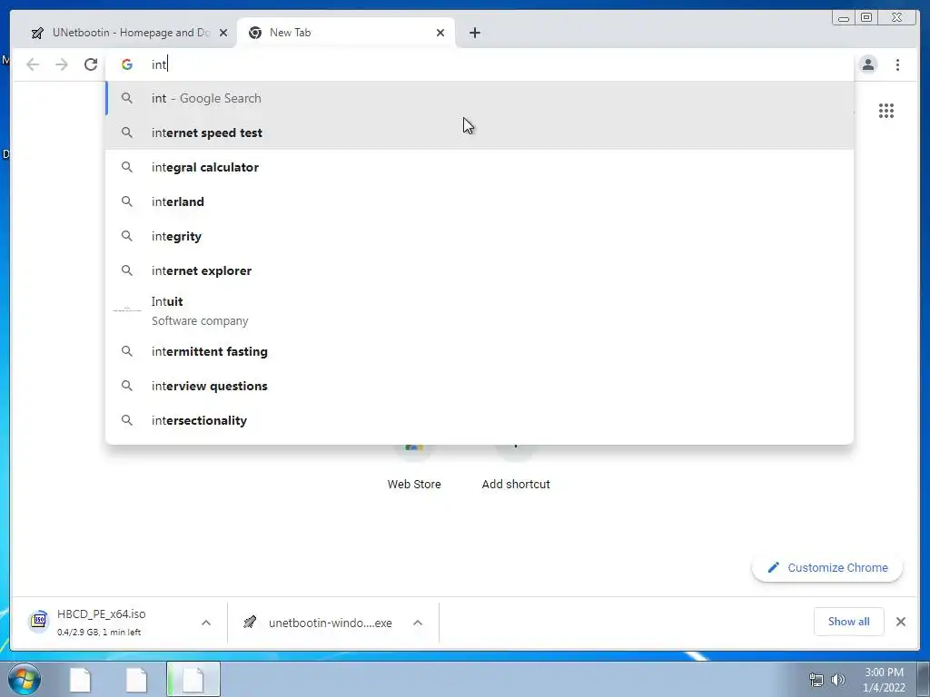Viewport: 930px width, 697px height.
Task: Choose 'internet explorer' suggestion
Action: click(480, 270)
